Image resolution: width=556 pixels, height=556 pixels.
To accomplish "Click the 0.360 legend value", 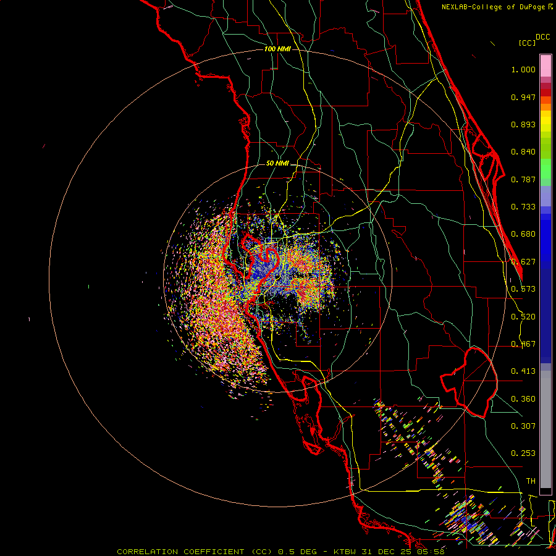I will [x=523, y=399].
